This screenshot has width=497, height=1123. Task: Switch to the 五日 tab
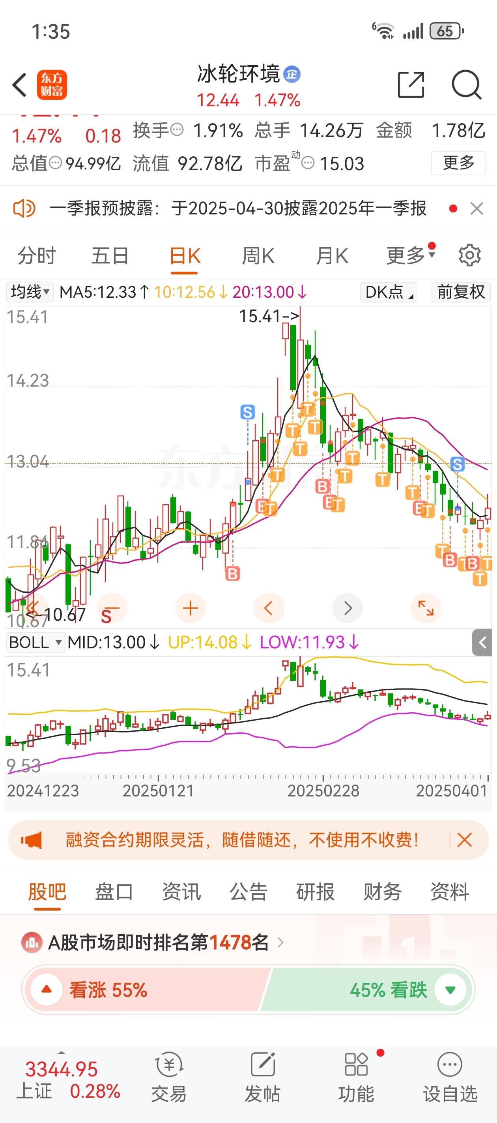point(110,255)
